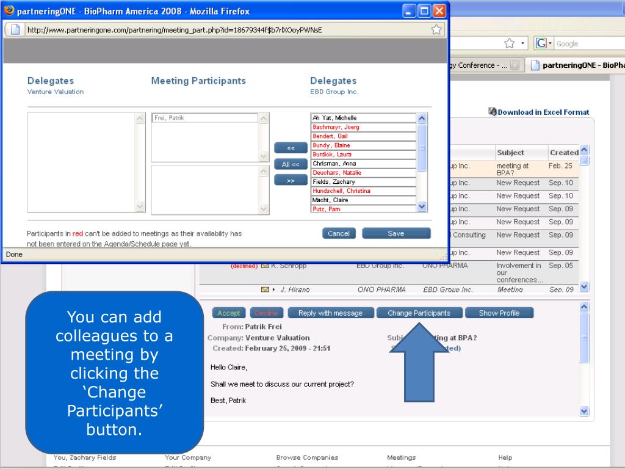Open 'Help' footer menu
The width and height of the screenshot is (625, 469).
(x=505, y=457)
